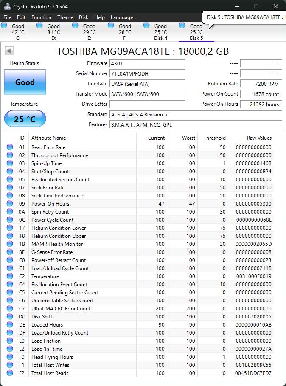This screenshot has width=286, height=386.
Task: Click status orb for Power-off Retract Count
Action: (x=10, y=260)
